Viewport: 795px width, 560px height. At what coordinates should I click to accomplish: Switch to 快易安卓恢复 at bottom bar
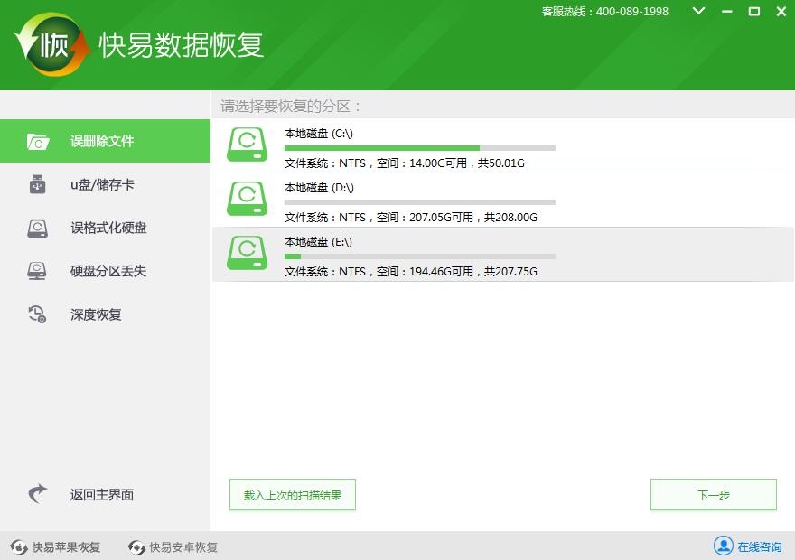[x=172, y=546]
